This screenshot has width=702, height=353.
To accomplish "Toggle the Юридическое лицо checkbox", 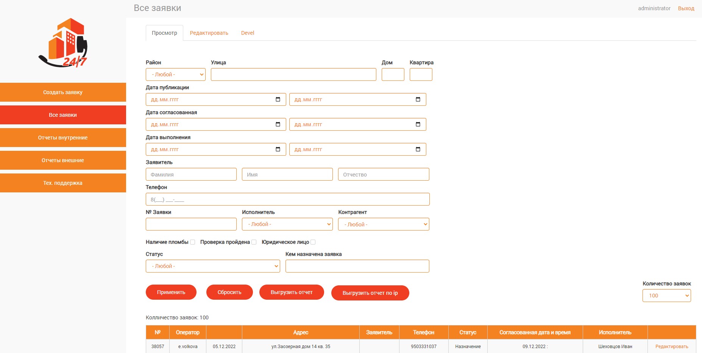I will point(313,242).
